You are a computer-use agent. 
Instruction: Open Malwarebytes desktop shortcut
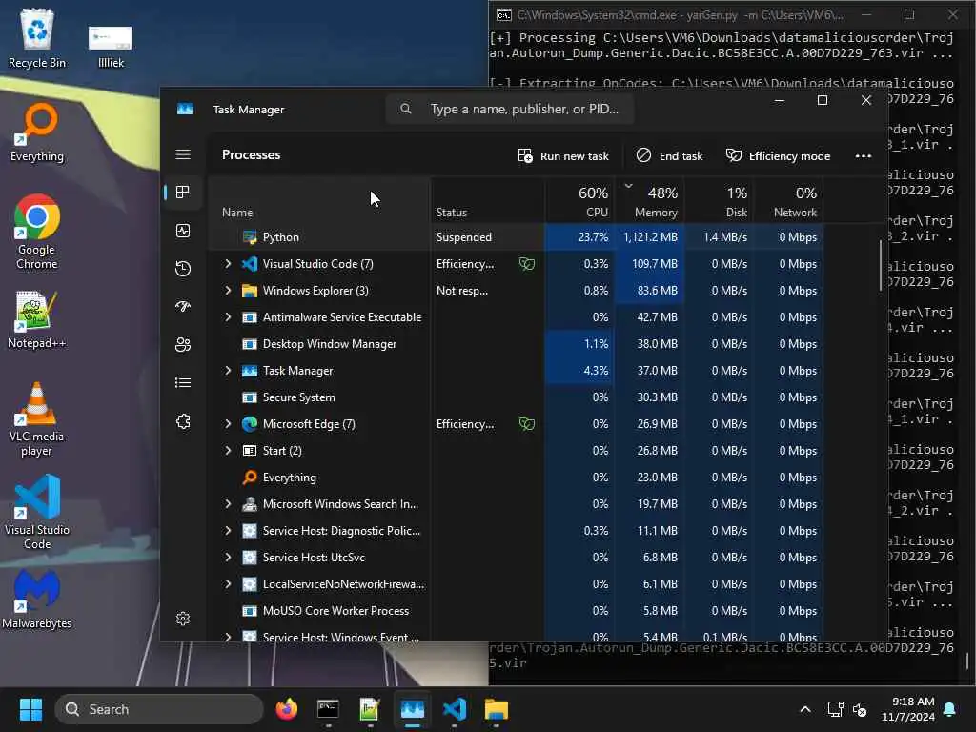coord(37,599)
